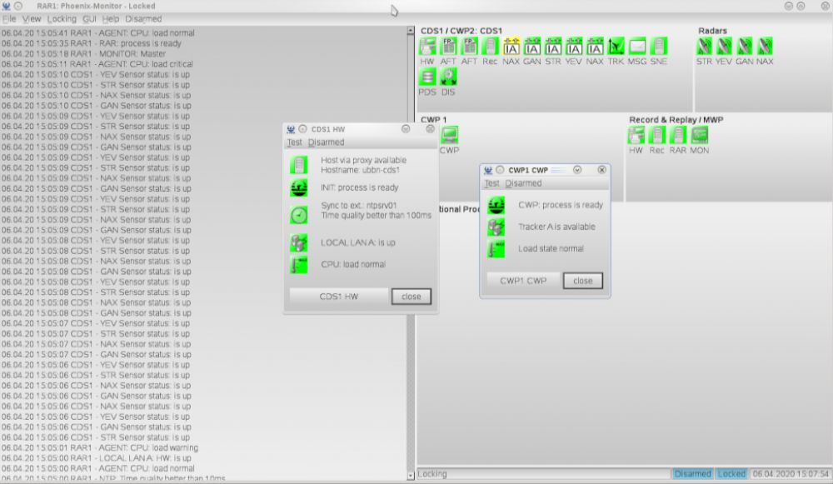Viewport: 833px width, 484px height.
Task: Open the DIS gear icon
Action: (448, 77)
